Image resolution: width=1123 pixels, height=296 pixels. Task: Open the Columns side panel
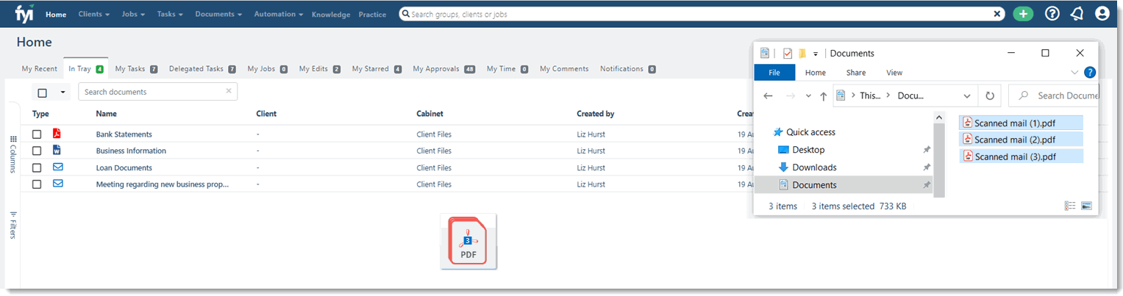(x=13, y=154)
